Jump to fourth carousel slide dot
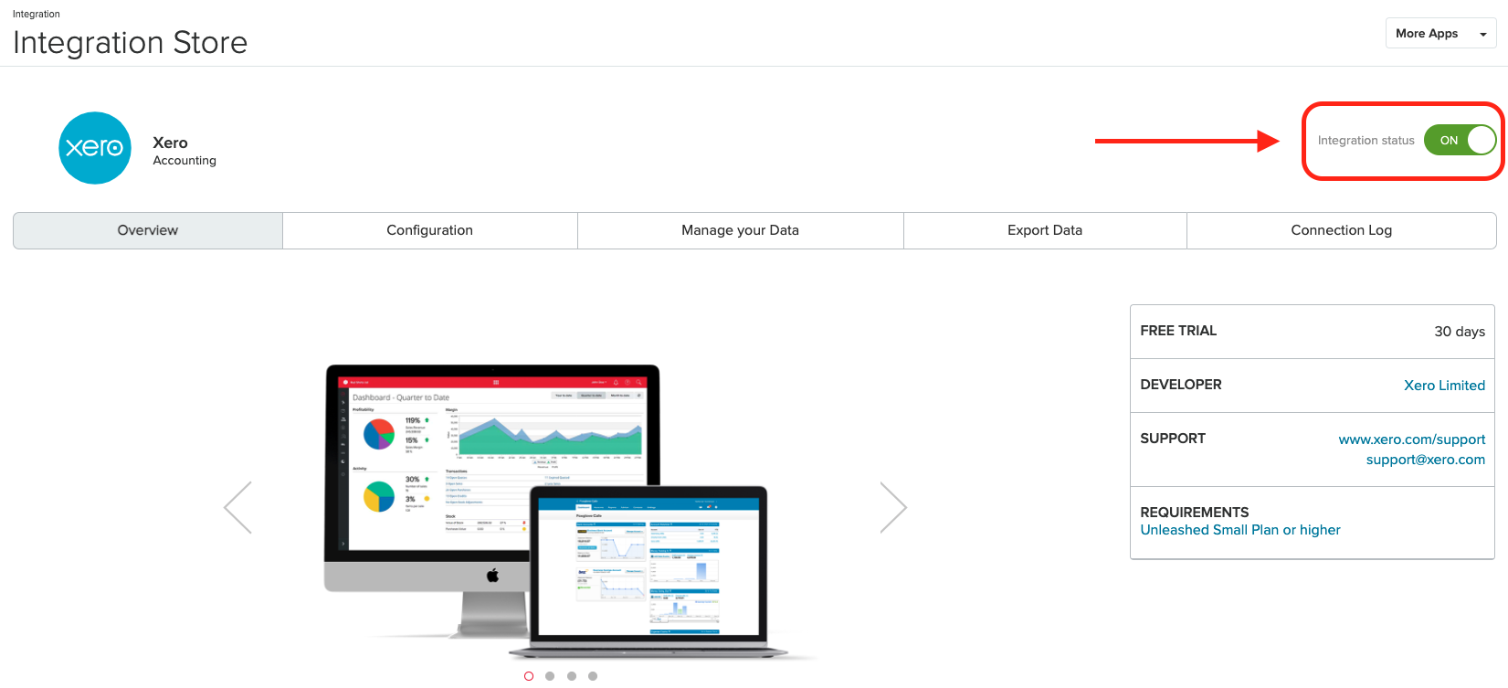1508x688 pixels. [593, 676]
